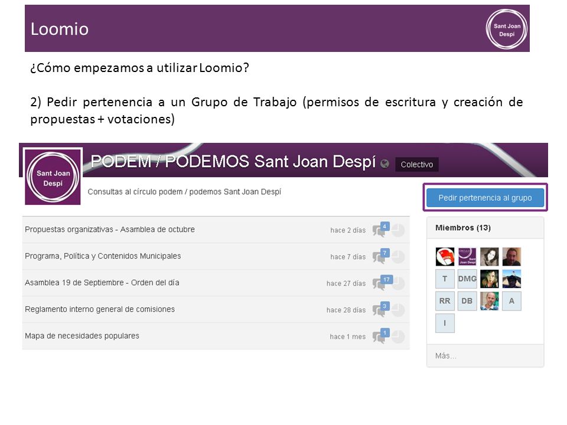Image resolution: width=567 pixels, height=425 pixels.
Task: Open Propuestas organizativas - Asamblea de octubre discussion
Action: click(110, 230)
